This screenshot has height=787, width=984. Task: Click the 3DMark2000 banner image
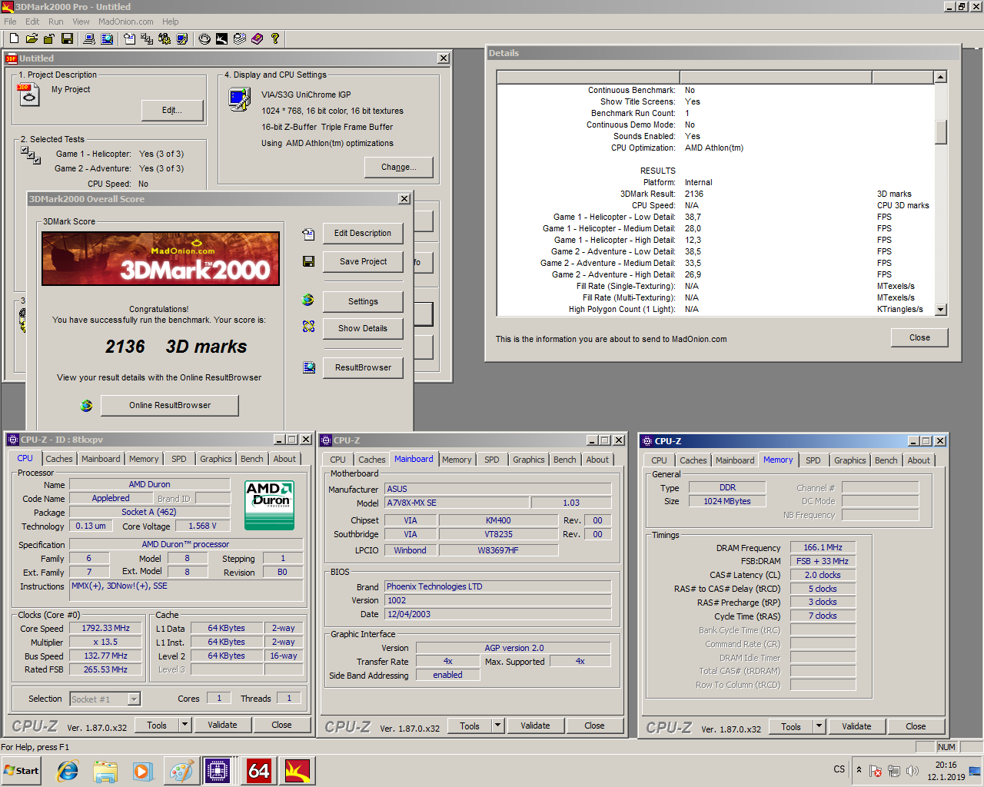(x=161, y=259)
